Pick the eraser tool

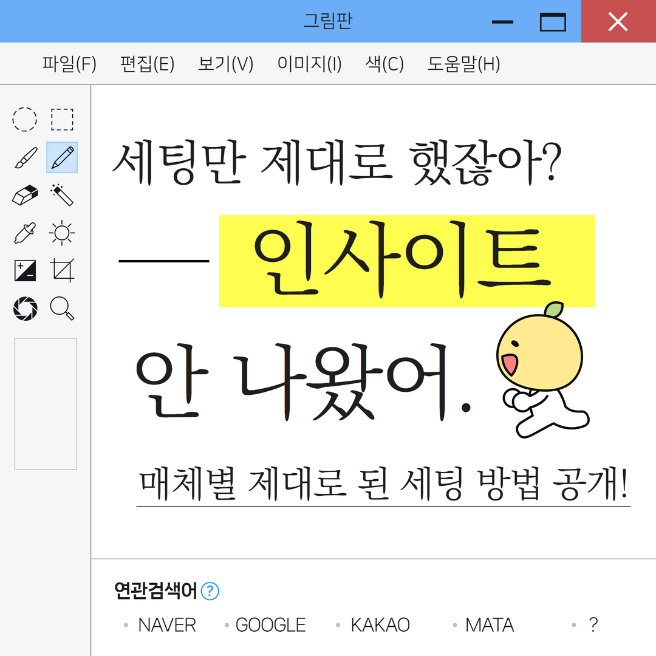25,195
